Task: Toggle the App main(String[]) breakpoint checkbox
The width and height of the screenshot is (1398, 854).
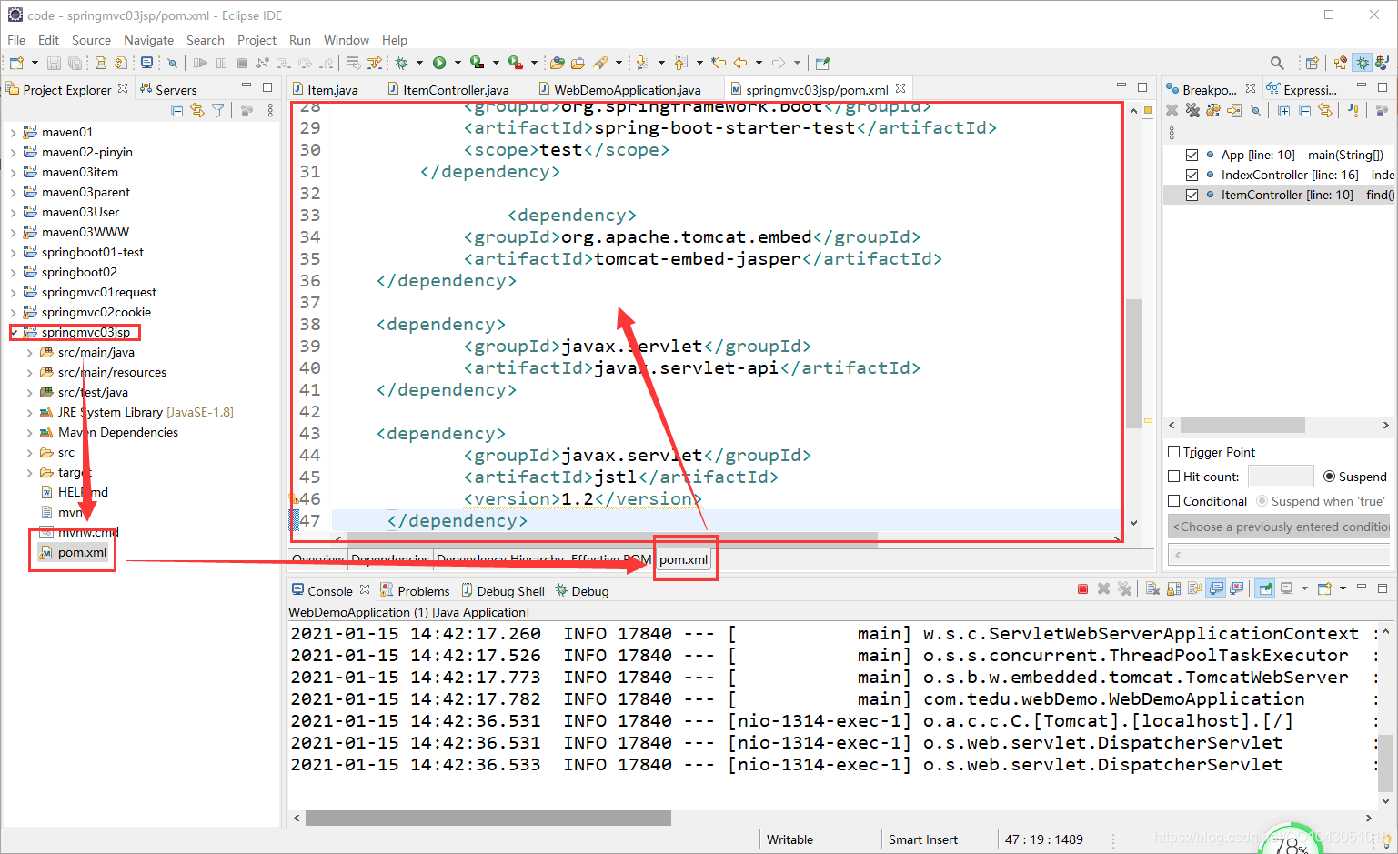Action: click(x=1192, y=155)
